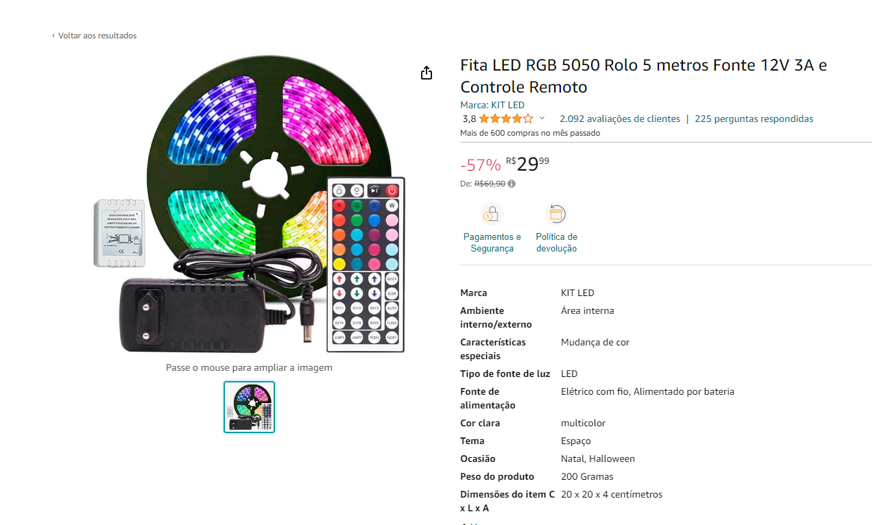Expand the rating dropdown arrow next to stars
The image size is (886, 525).
(x=542, y=119)
